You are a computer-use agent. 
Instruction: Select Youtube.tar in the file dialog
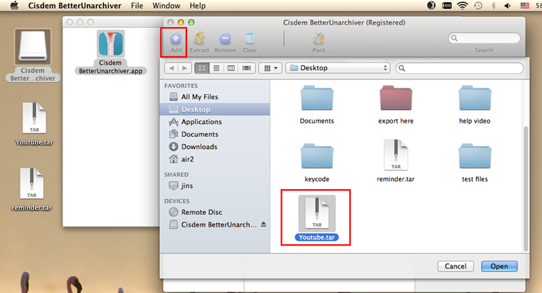(x=316, y=218)
